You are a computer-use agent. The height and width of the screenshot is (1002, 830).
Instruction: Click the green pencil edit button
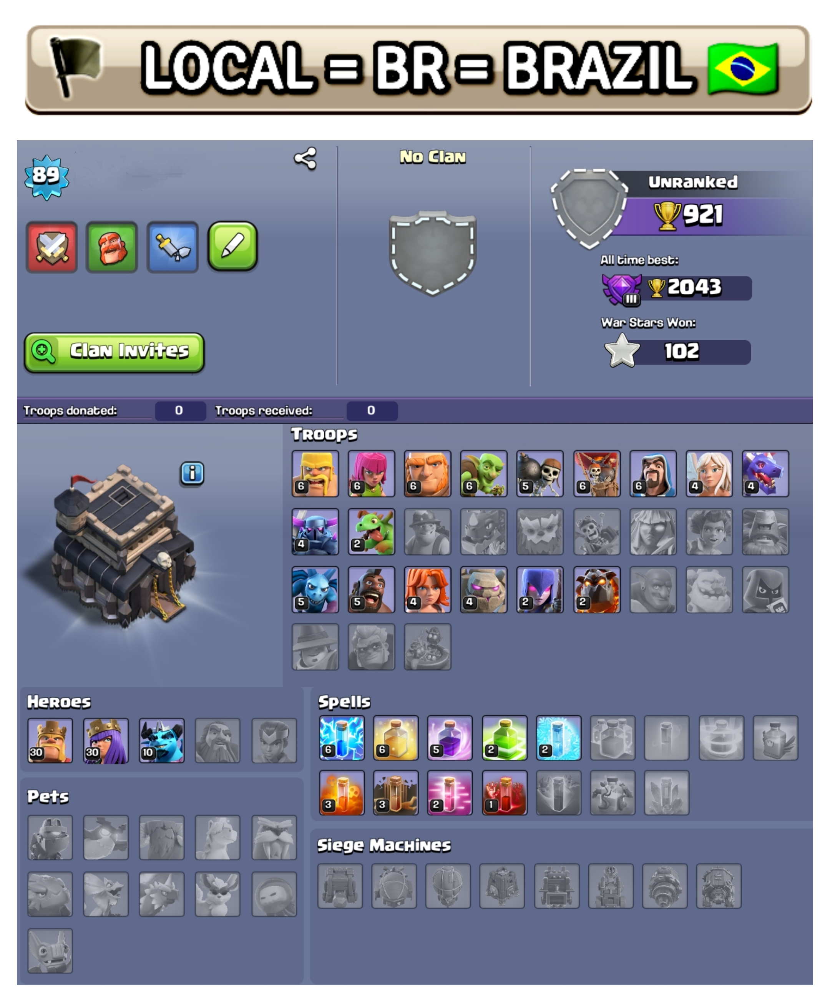[x=233, y=246]
